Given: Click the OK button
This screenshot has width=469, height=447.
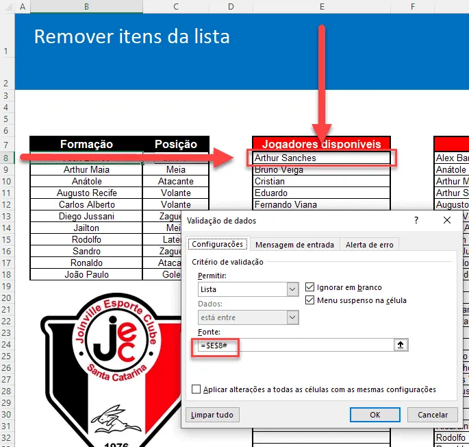Looking at the screenshot, I should click(375, 415).
